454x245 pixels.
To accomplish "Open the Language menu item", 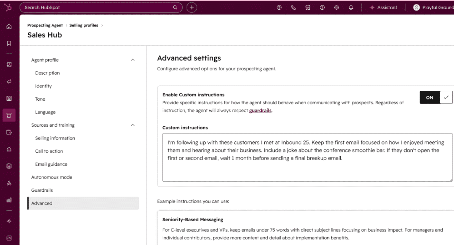I will pos(45,112).
